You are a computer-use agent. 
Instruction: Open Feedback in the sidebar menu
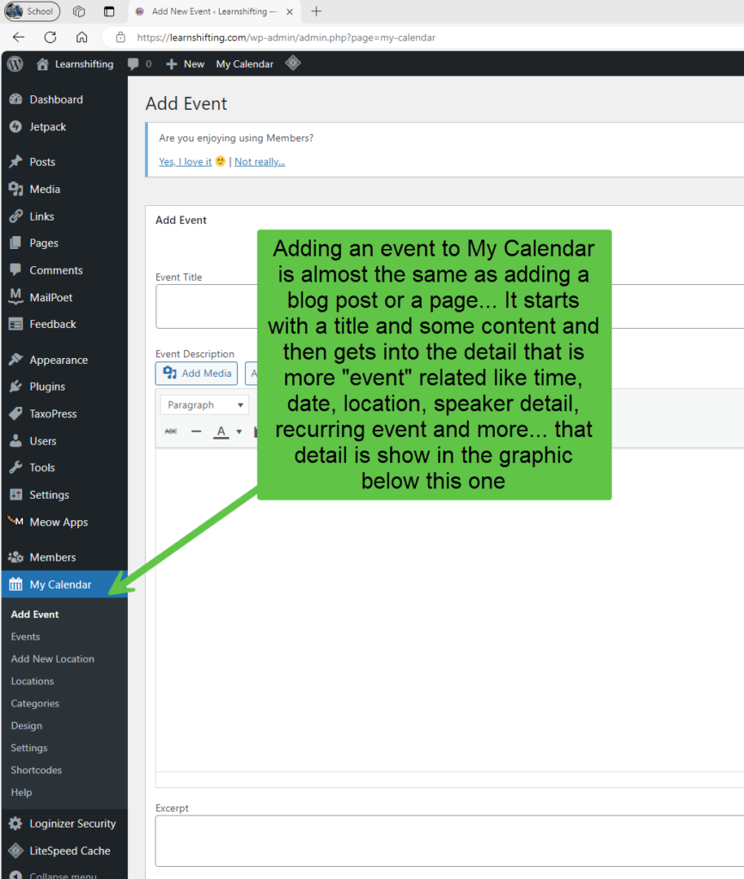tap(64, 324)
